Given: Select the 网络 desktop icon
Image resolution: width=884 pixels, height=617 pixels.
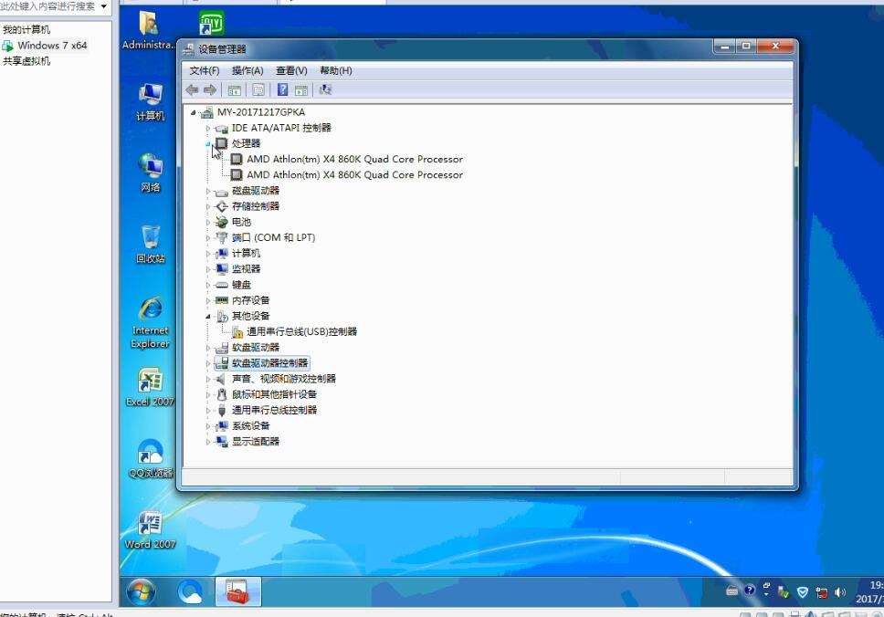Looking at the screenshot, I should pos(150,173).
